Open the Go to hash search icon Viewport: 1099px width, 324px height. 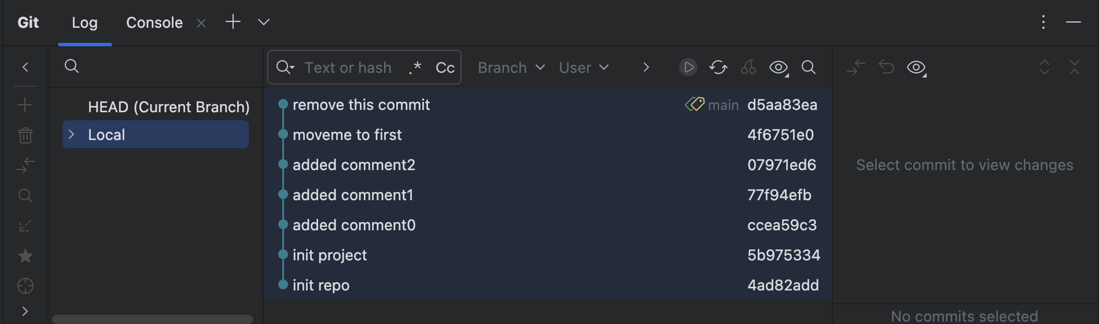(x=809, y=68)
